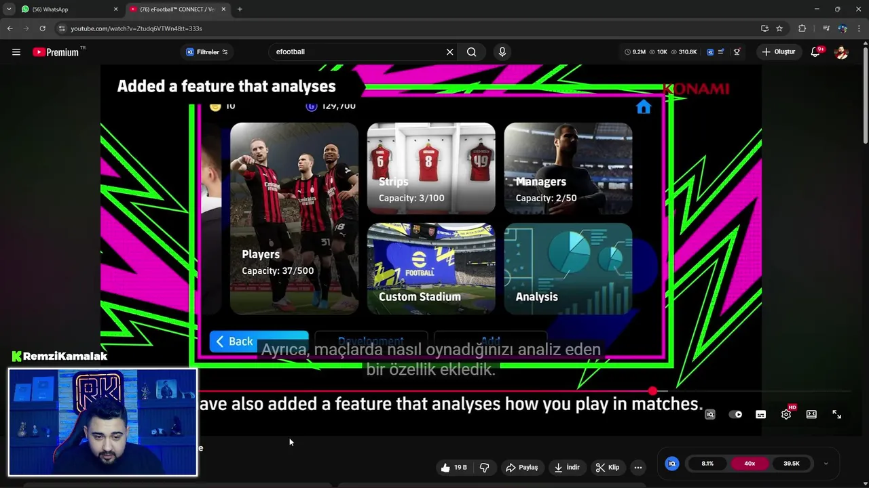Toggle the video autoplay switch
The image size is (869, 488).
(x=735, y=415)
